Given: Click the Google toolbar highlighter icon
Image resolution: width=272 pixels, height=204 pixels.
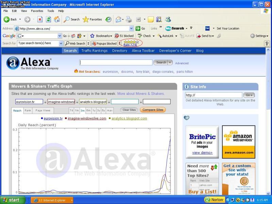Looking at the screenshot, I should [x=219, y=36].
